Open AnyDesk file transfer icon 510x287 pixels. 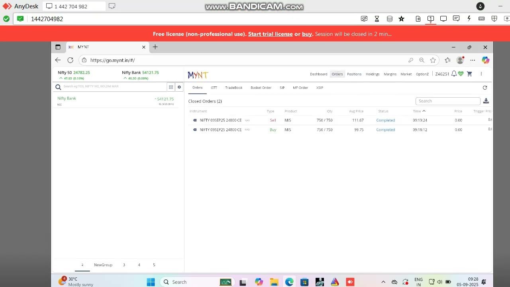coord(418,19)
